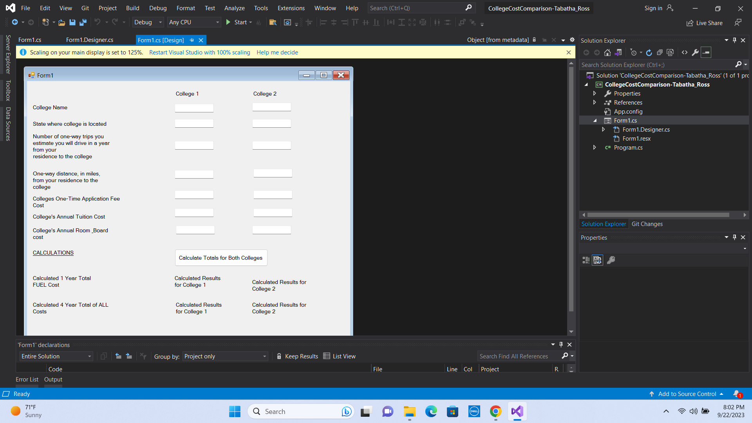Click View Code icon in Solution Explorer
The width and height of the screenshot is (752, 423).
tap(684, 52)
